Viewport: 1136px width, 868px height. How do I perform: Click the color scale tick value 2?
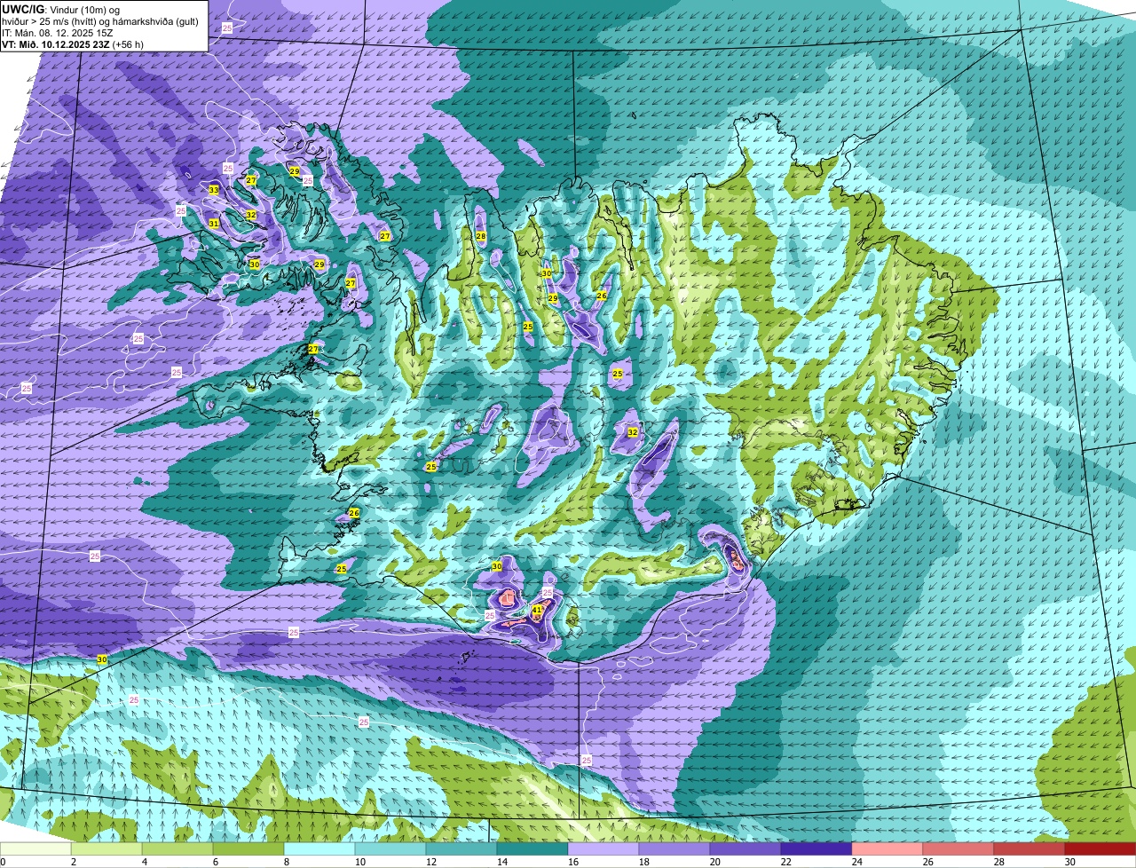coord(73,862)
